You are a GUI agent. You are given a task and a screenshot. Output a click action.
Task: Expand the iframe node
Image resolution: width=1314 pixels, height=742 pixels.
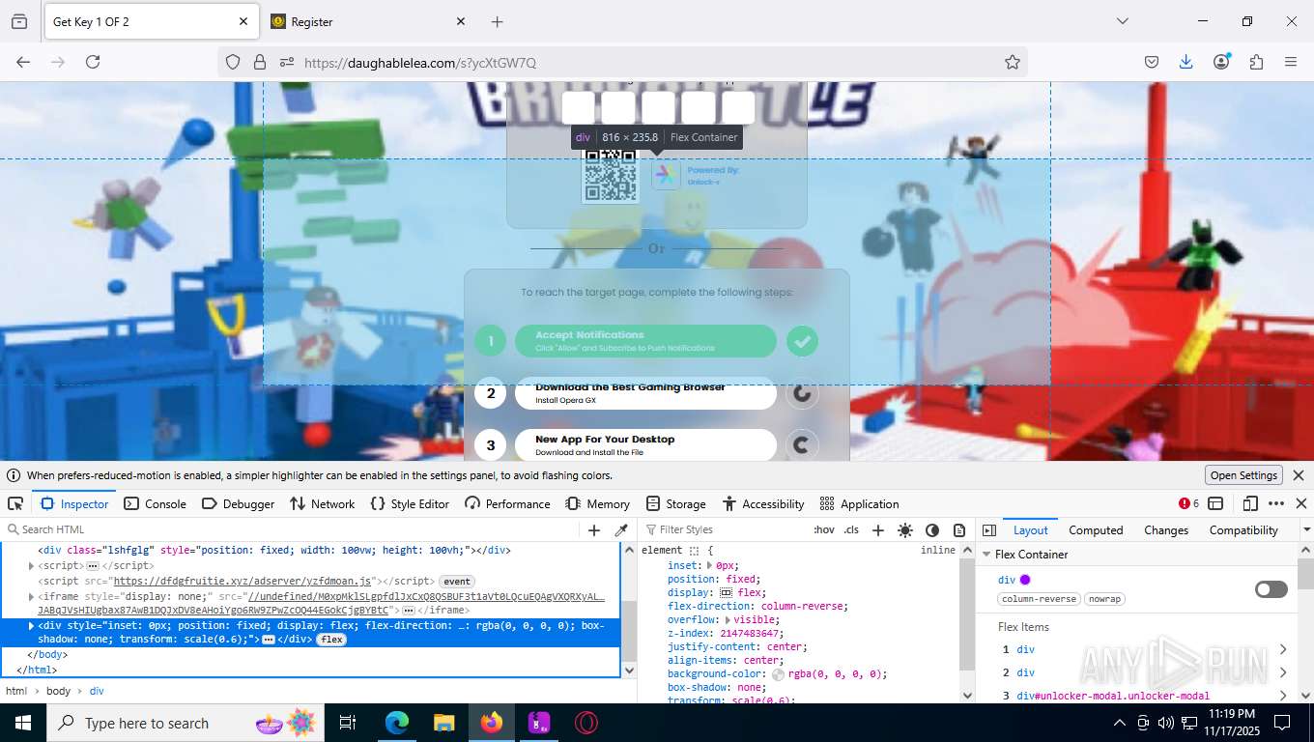[x=31, y=597]
